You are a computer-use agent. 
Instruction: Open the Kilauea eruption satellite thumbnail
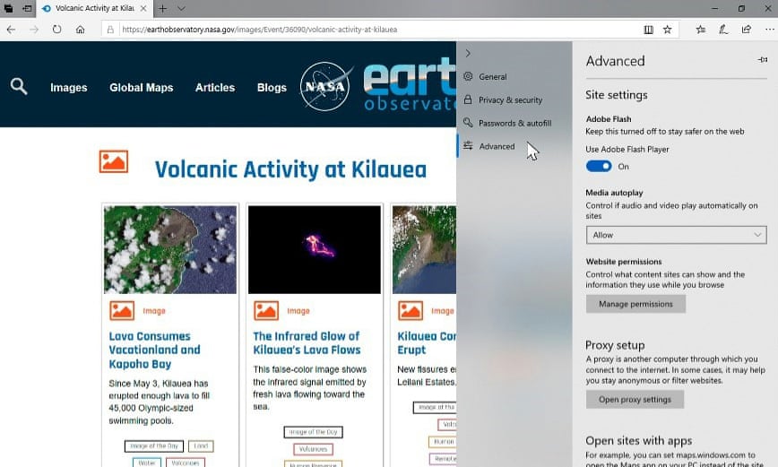click(424, 249)
